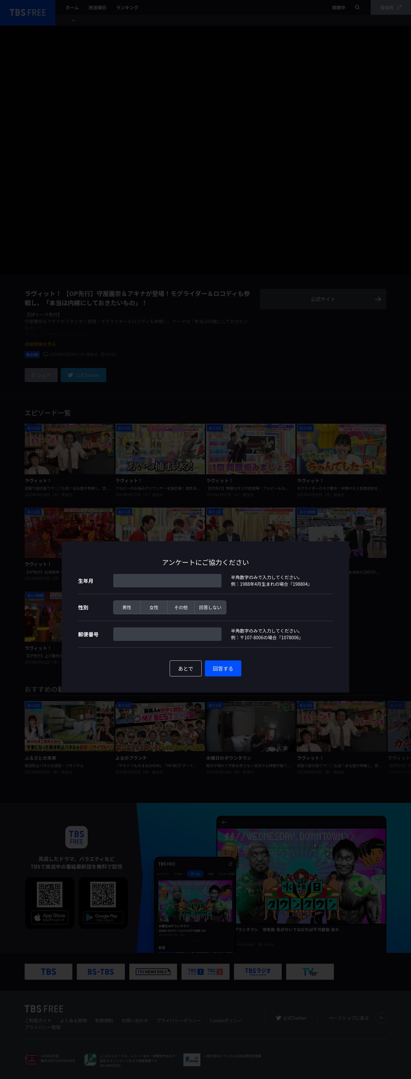The image size is (411, 1079).
Task: Click the App Store QR code
Action: pos(50,894)
